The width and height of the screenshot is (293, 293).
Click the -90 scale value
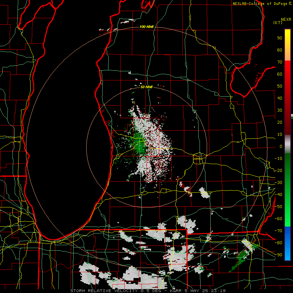coord(278,255)
